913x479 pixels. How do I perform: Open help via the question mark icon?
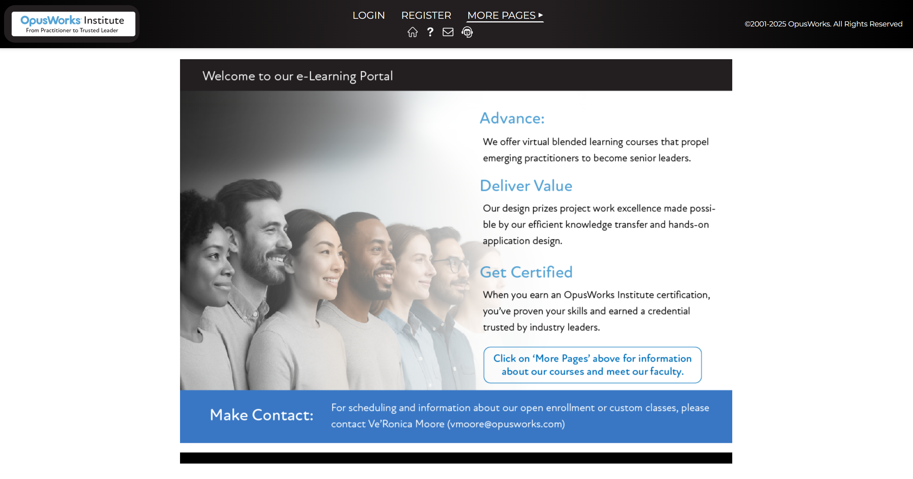[x=430, y=32]
